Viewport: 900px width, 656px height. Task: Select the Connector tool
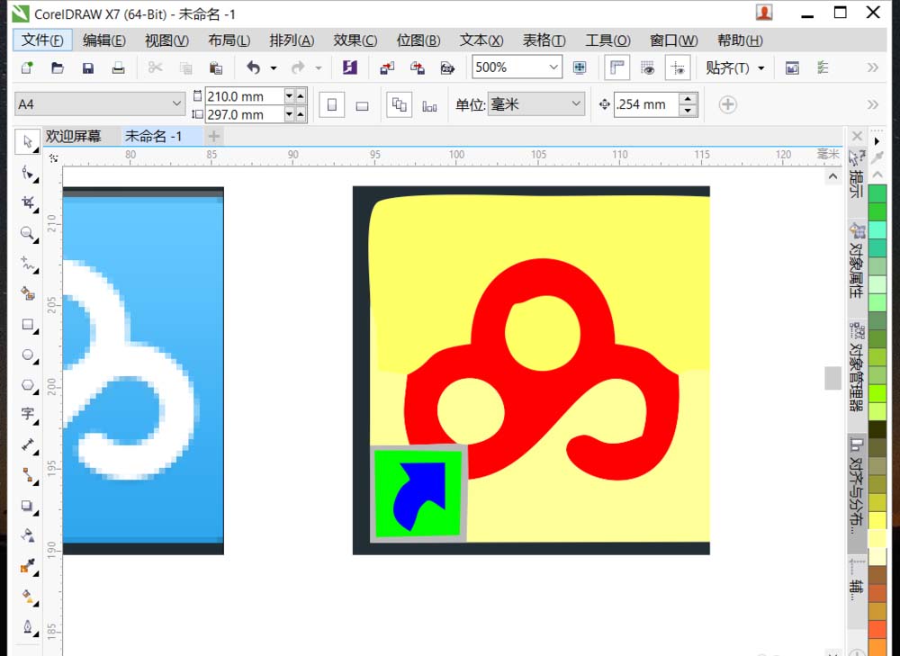(x=28, y=475)
